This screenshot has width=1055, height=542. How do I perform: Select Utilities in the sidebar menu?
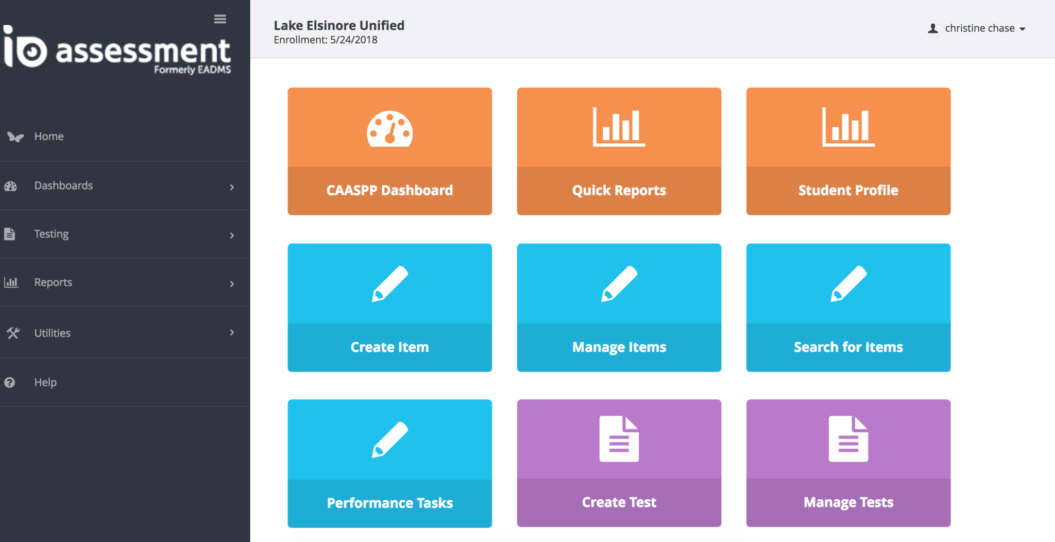click(x=52, y=333)
